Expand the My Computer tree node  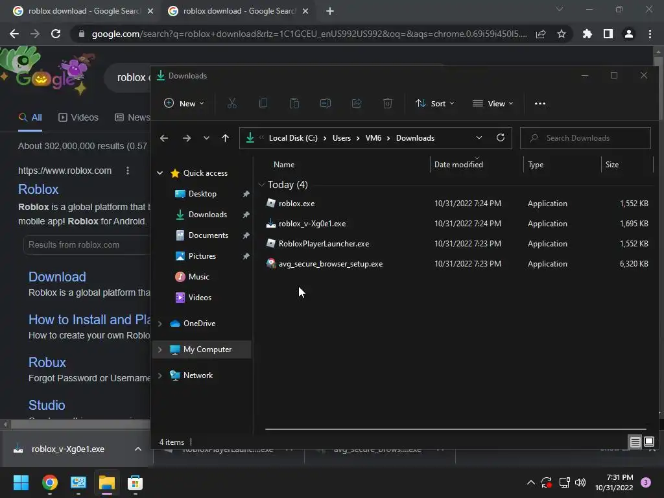pyautogui.click(x=160, y=350)
